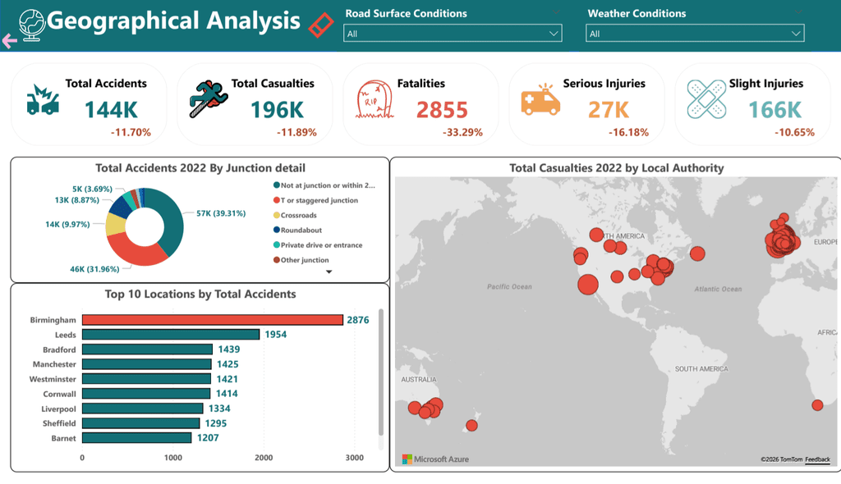Open the Weather Conditions dropdown
Viewport: 841px width, 484px height.
[x=695, y=34]
